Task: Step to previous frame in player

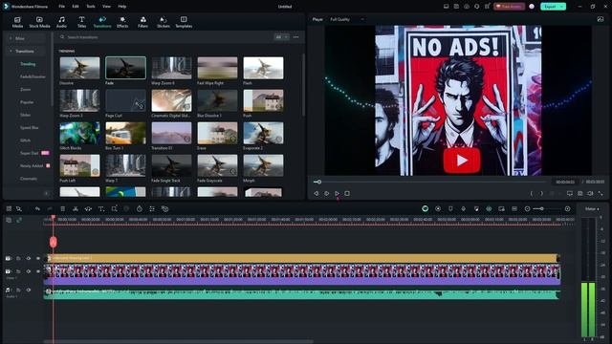Action: pyautogui.click(x=317, y=193)
